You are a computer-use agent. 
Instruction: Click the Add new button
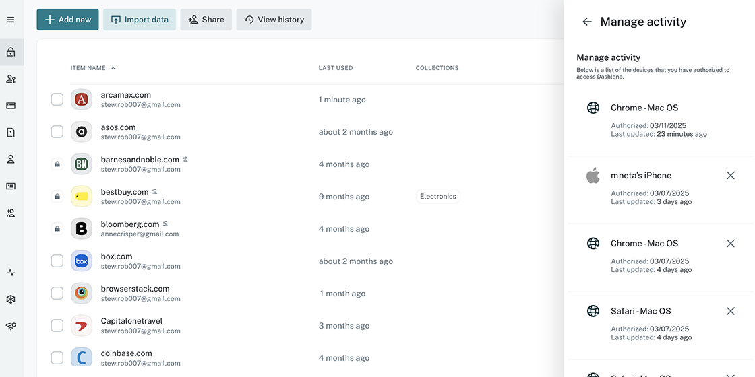pos(67,20)
